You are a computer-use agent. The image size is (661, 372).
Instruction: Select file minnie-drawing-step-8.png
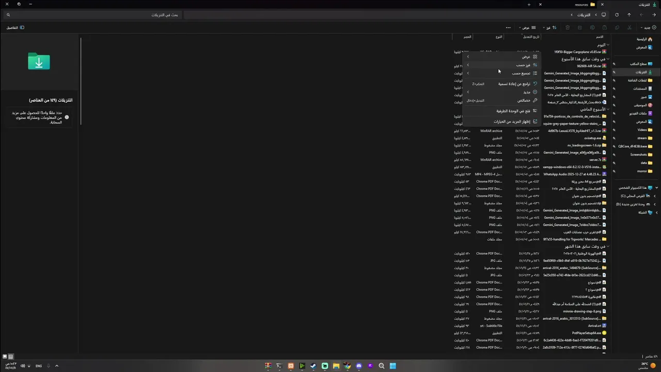pyautogui.click(x=585, y=312)
